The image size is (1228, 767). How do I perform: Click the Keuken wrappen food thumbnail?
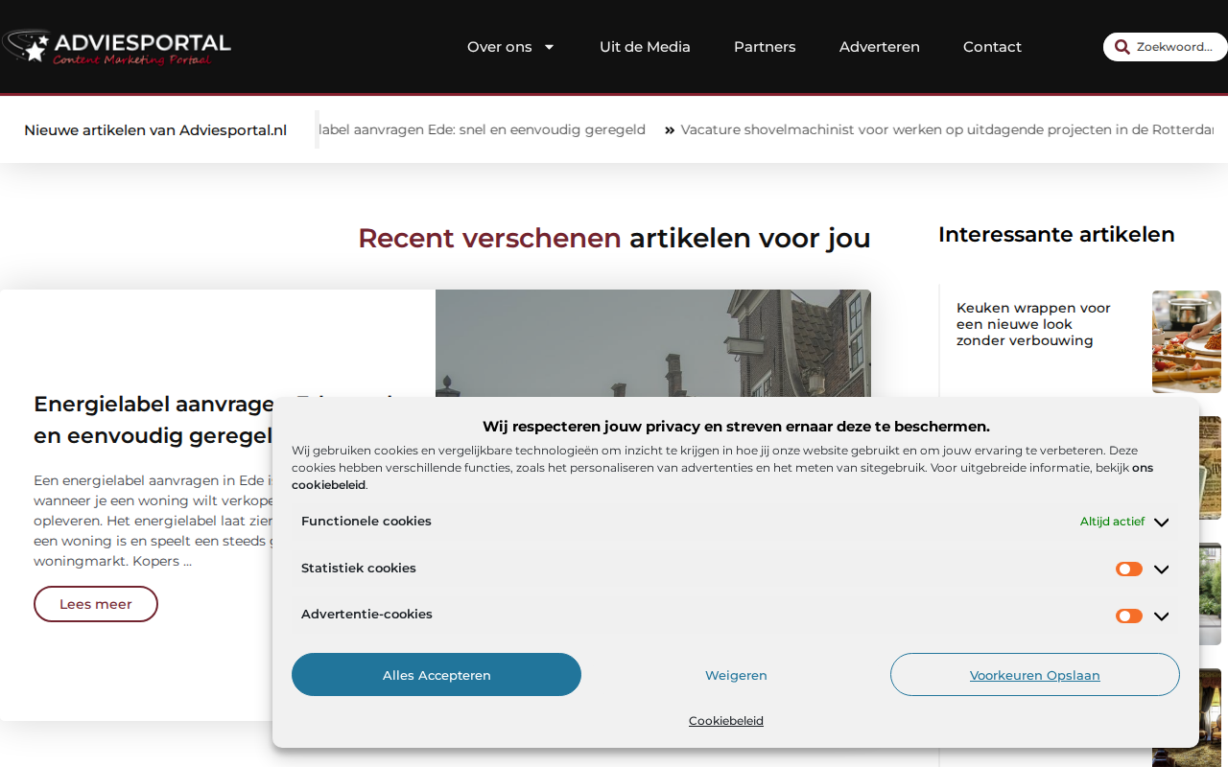click(x=1187, y=341)
